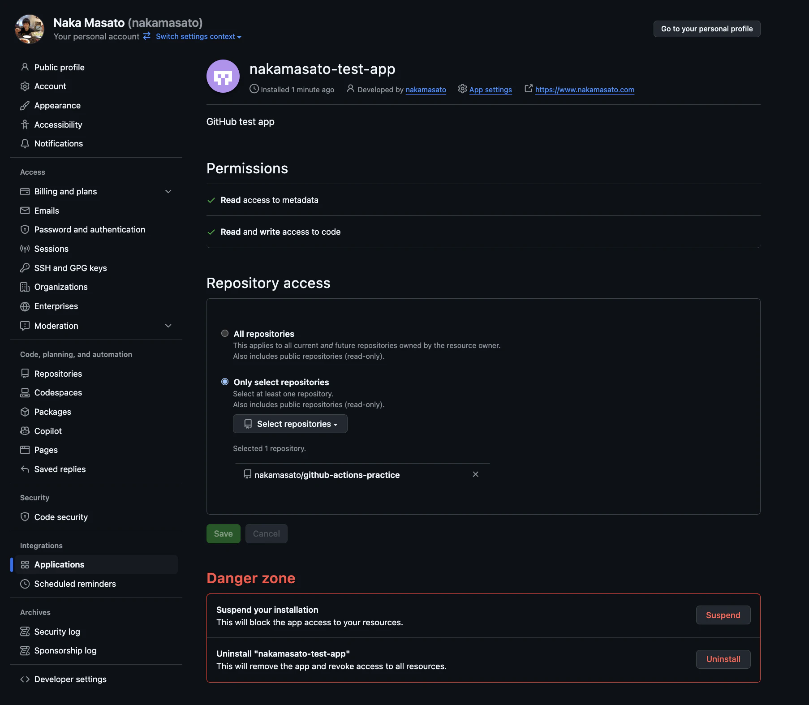Click the Password shield icon
The height and width of the screenshot is (705, 809).
click(x=25, y=230)
